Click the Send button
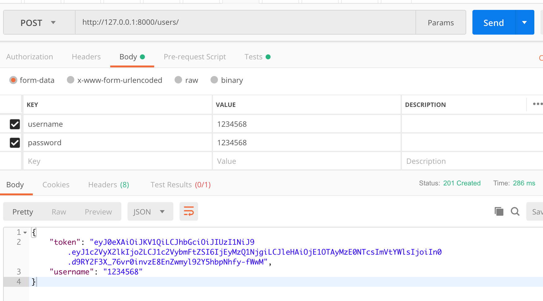Viewport: 543px width, 301px height. (493, 22)
